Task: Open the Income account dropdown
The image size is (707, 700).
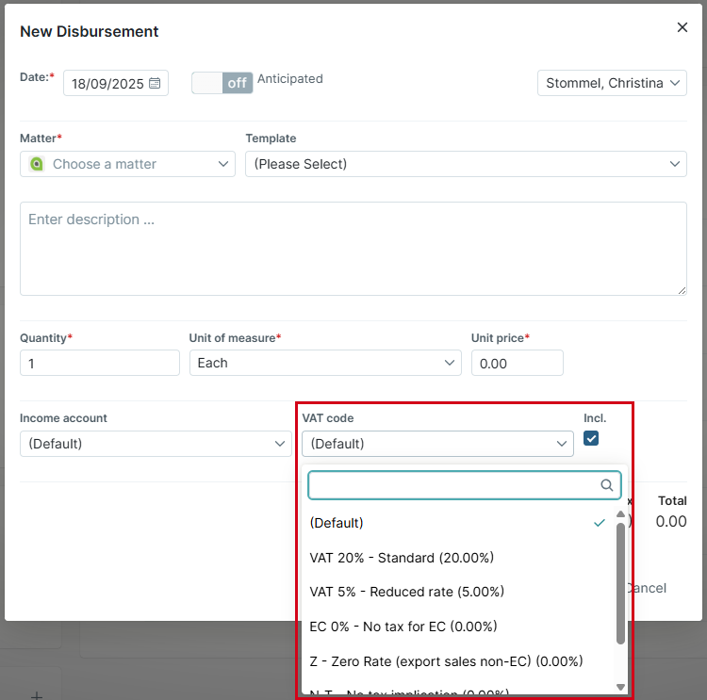Action: point(156,444)
